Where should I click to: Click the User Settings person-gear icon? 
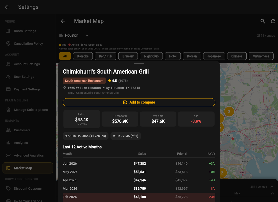[8, 77]
